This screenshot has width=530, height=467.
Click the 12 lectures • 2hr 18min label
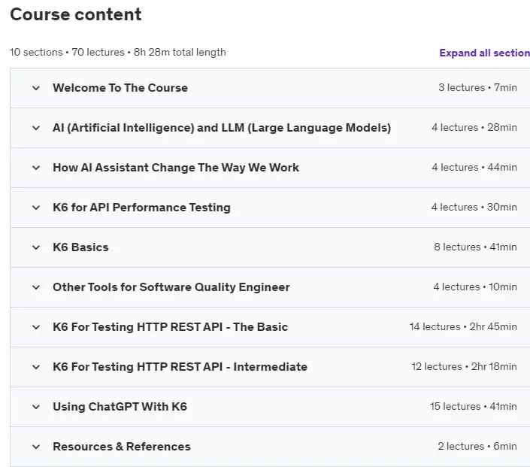pos(464,367)
